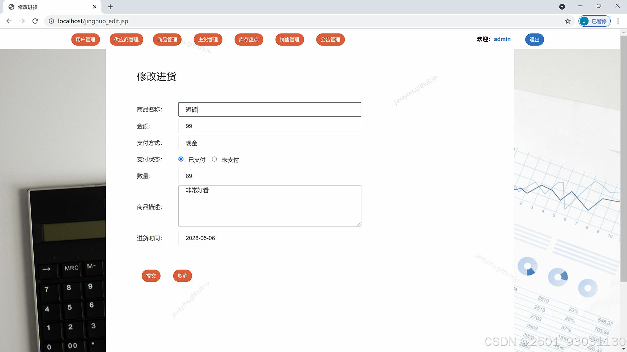The width and height of the screenshot is (627, 352).
Task: Click the browser forward arrow
Action: 22,21
